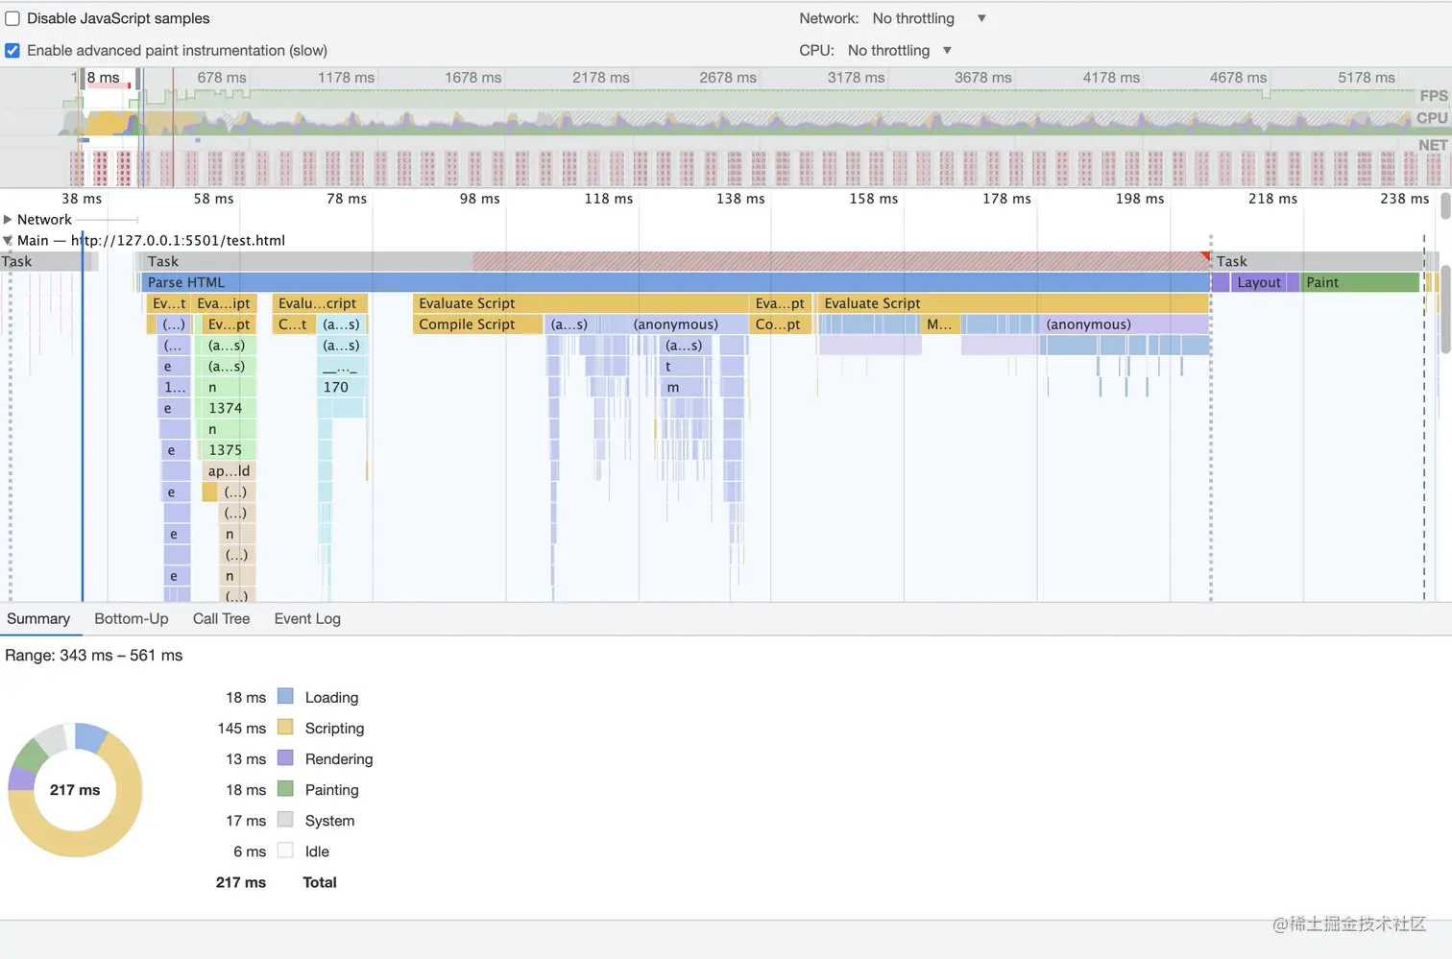Enable the Disable JavaScript samples checkbox

pyautogui.click(x=12, y=18)
